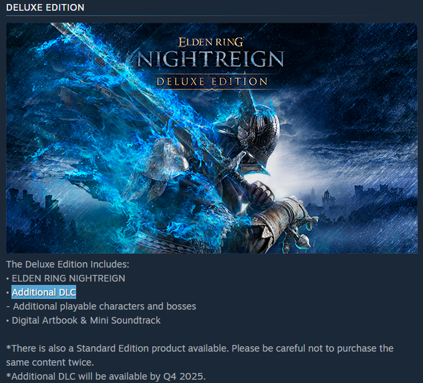This screenshot has width=423, height=383.
Task: Click the NIGHTREIGN title text in banner
Action: coord(210,59)
